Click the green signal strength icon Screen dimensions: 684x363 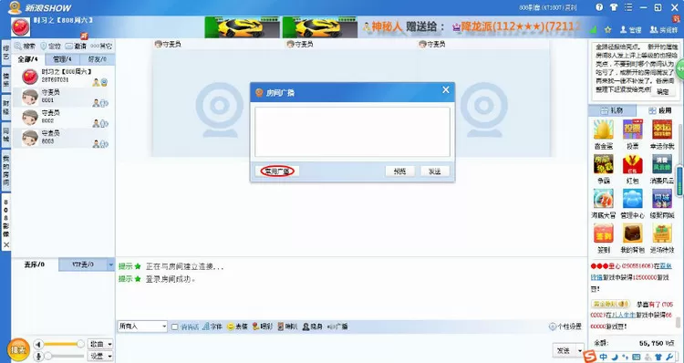(x=594, y=30)
